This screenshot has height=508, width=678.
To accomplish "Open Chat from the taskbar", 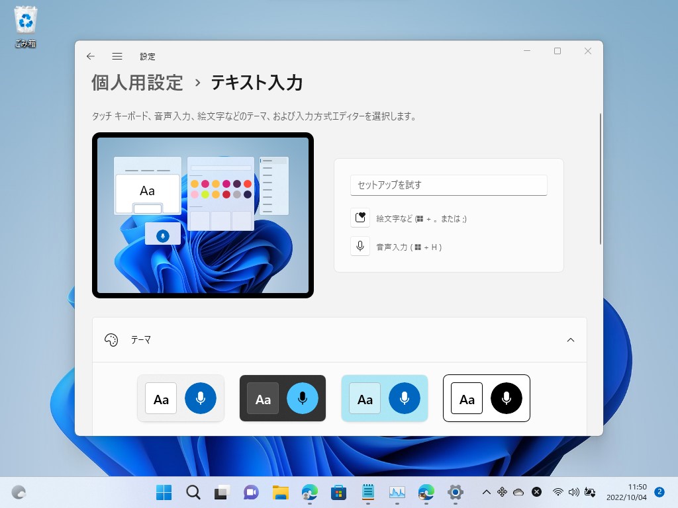I will [x=250, y=492].
